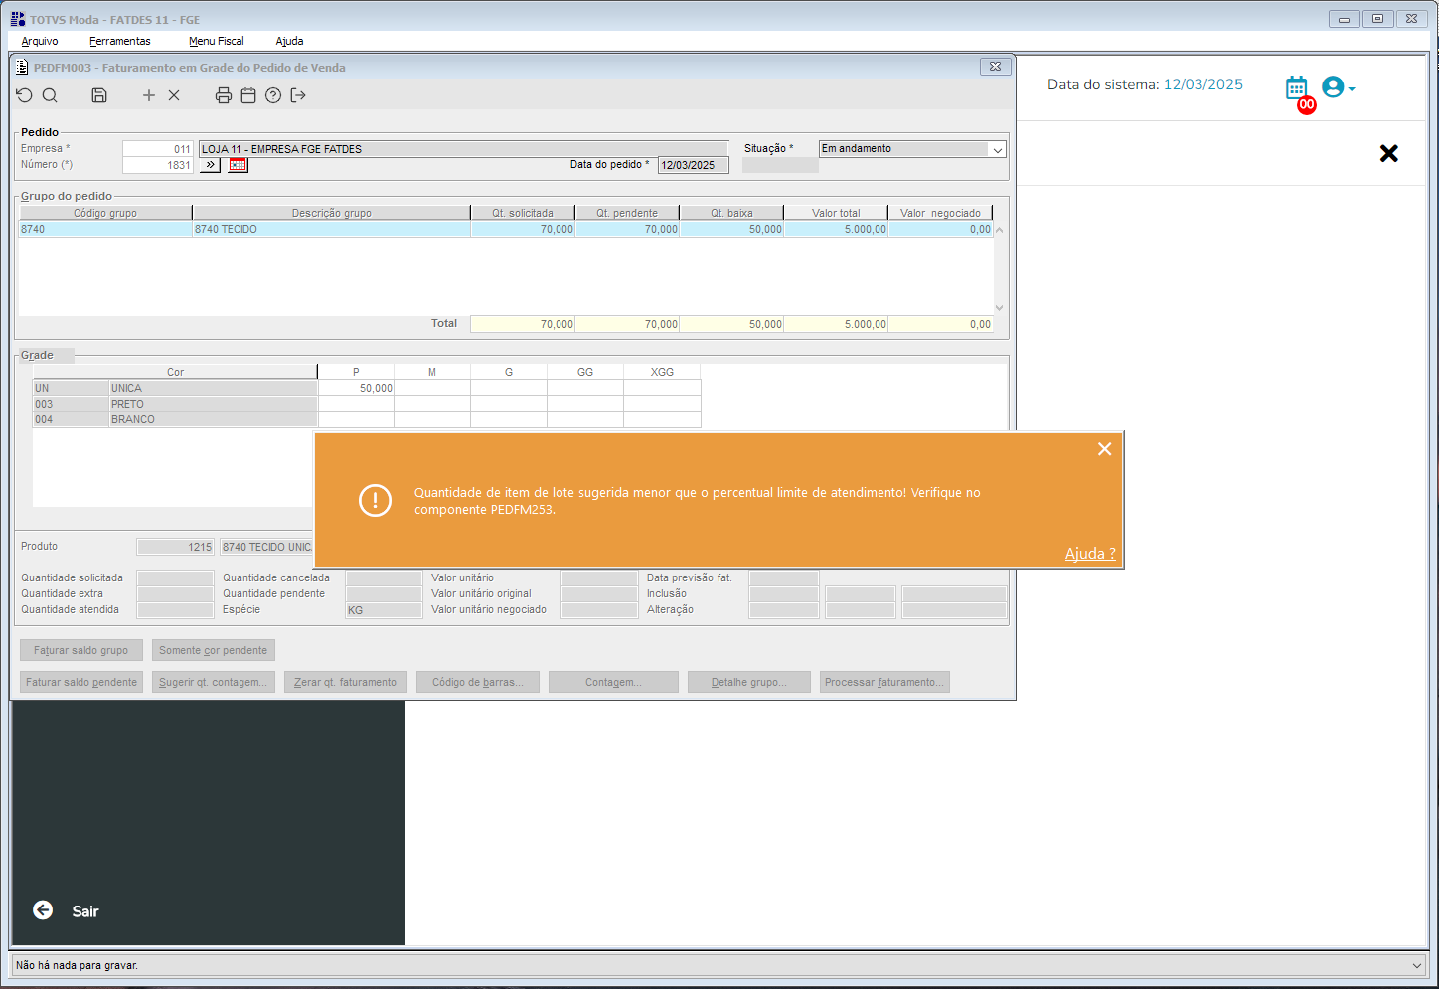Click the system date 12/03/2025
The image size is (1439, 989).
[x=1203, y=84]
